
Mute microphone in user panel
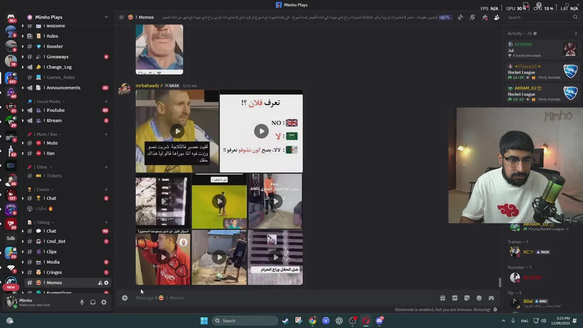tap(82, 302)
